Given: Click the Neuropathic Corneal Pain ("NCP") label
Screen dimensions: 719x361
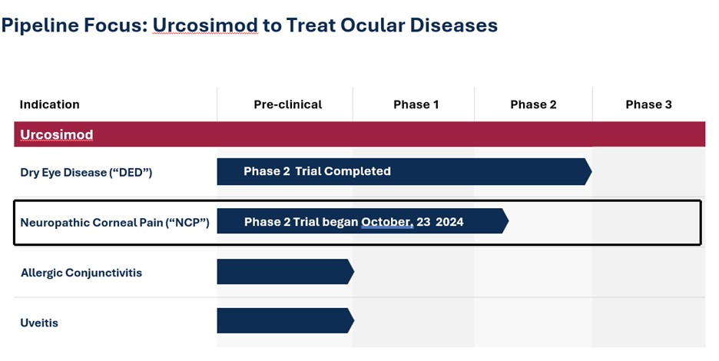Looking at the screenshot, I should tap(114, 223).
